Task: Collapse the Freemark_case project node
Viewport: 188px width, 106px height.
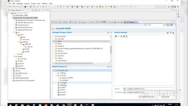Action: click(x=12, y=18)
